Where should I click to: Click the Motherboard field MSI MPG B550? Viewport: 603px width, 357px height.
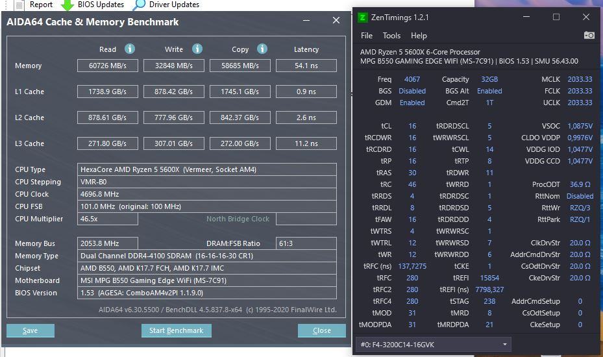pyautogui.click(x=207, y=280)
